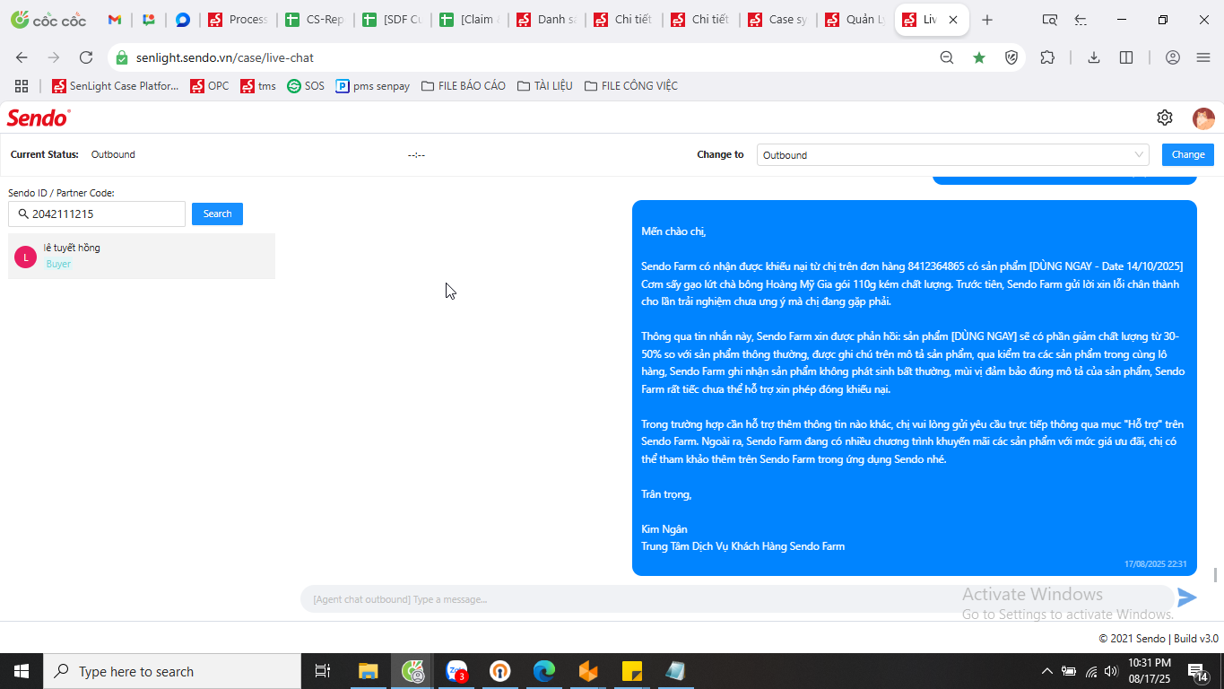Image resolution: width=1224 pixels, height=689 pixels.
Task: Open the Windows notification center
Action: pyautogui.click(x=1198, y=671)
